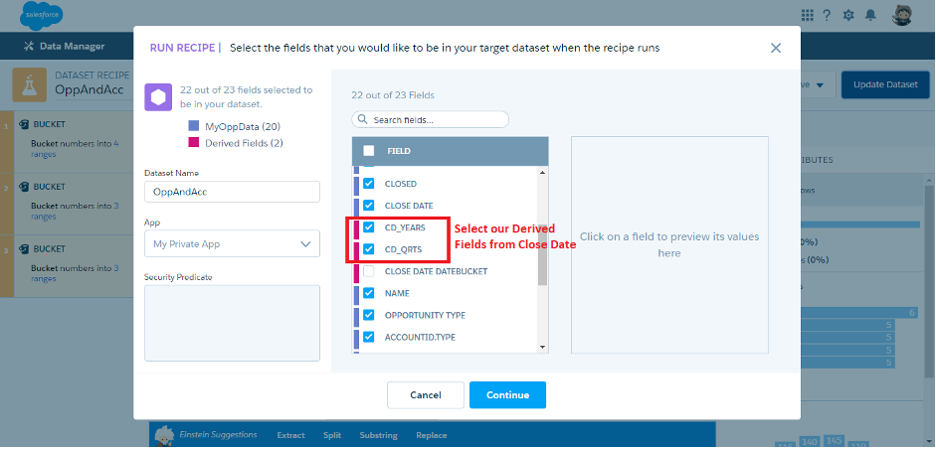The height and width of the screenshot is (449, 936).
Task: Select the OPPORTUNITY TYPE field name
Action: click(425, 315)
